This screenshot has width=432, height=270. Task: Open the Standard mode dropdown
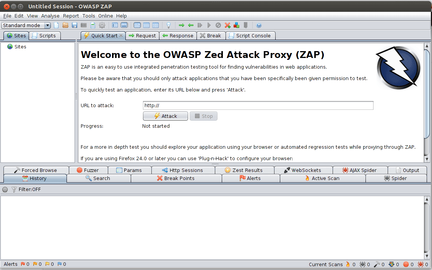26,26
